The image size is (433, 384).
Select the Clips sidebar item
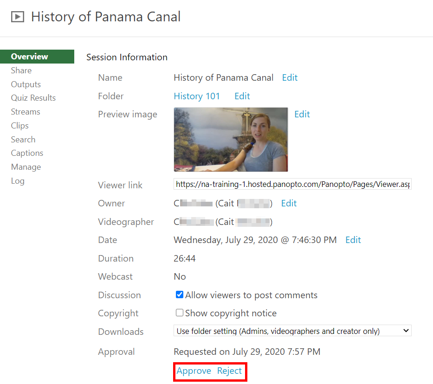pos(20,126)
